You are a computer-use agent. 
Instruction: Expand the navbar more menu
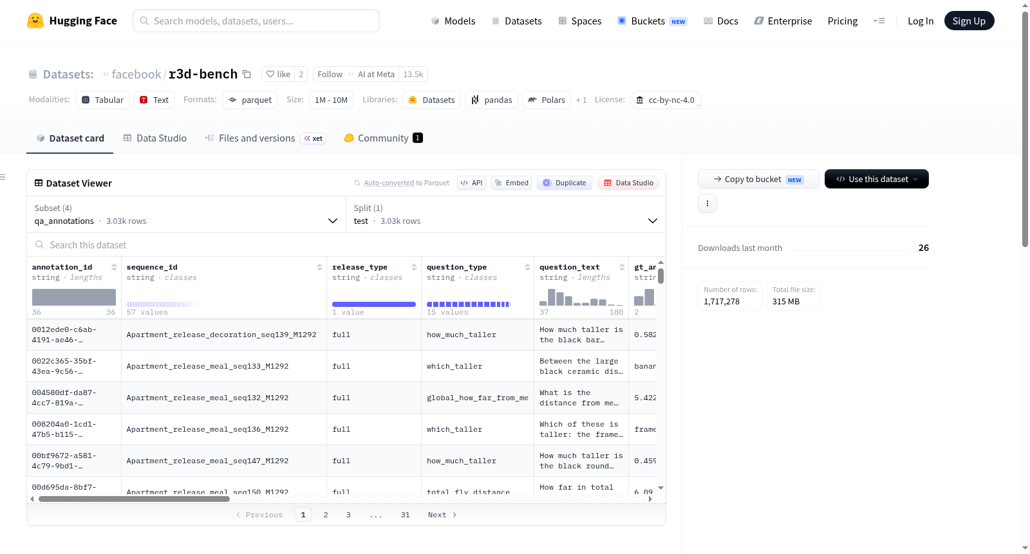pos(879,21)
